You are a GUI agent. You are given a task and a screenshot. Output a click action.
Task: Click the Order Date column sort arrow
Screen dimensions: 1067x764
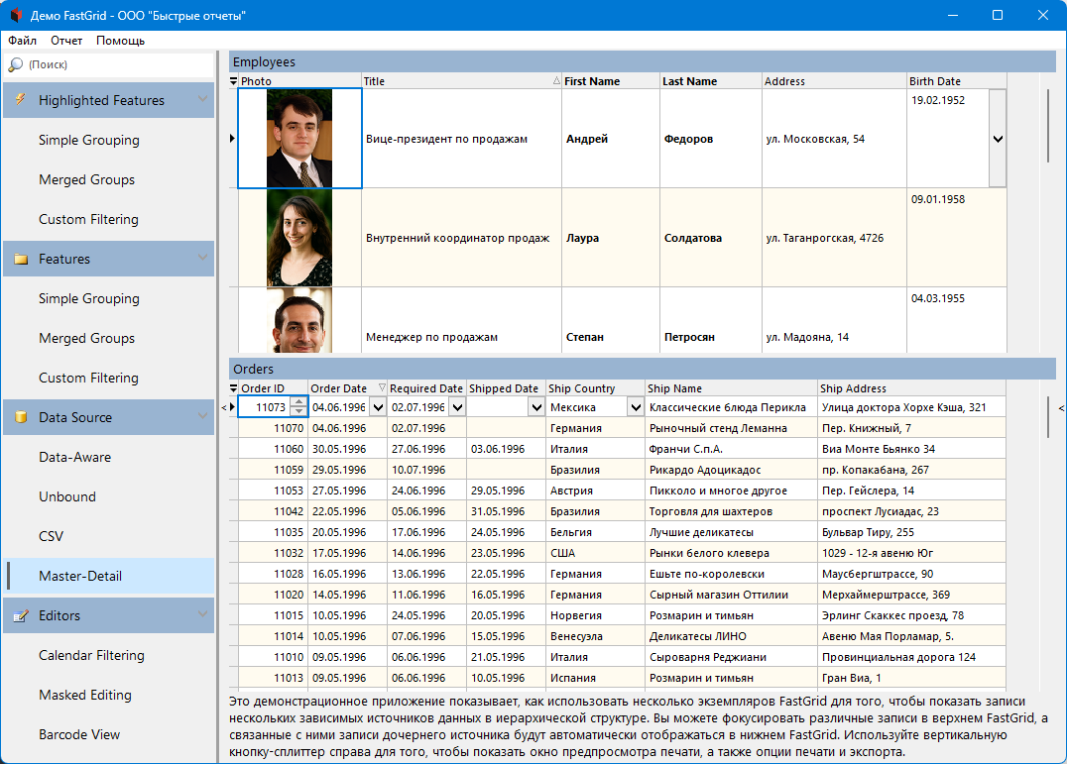[x=382, y=388]
